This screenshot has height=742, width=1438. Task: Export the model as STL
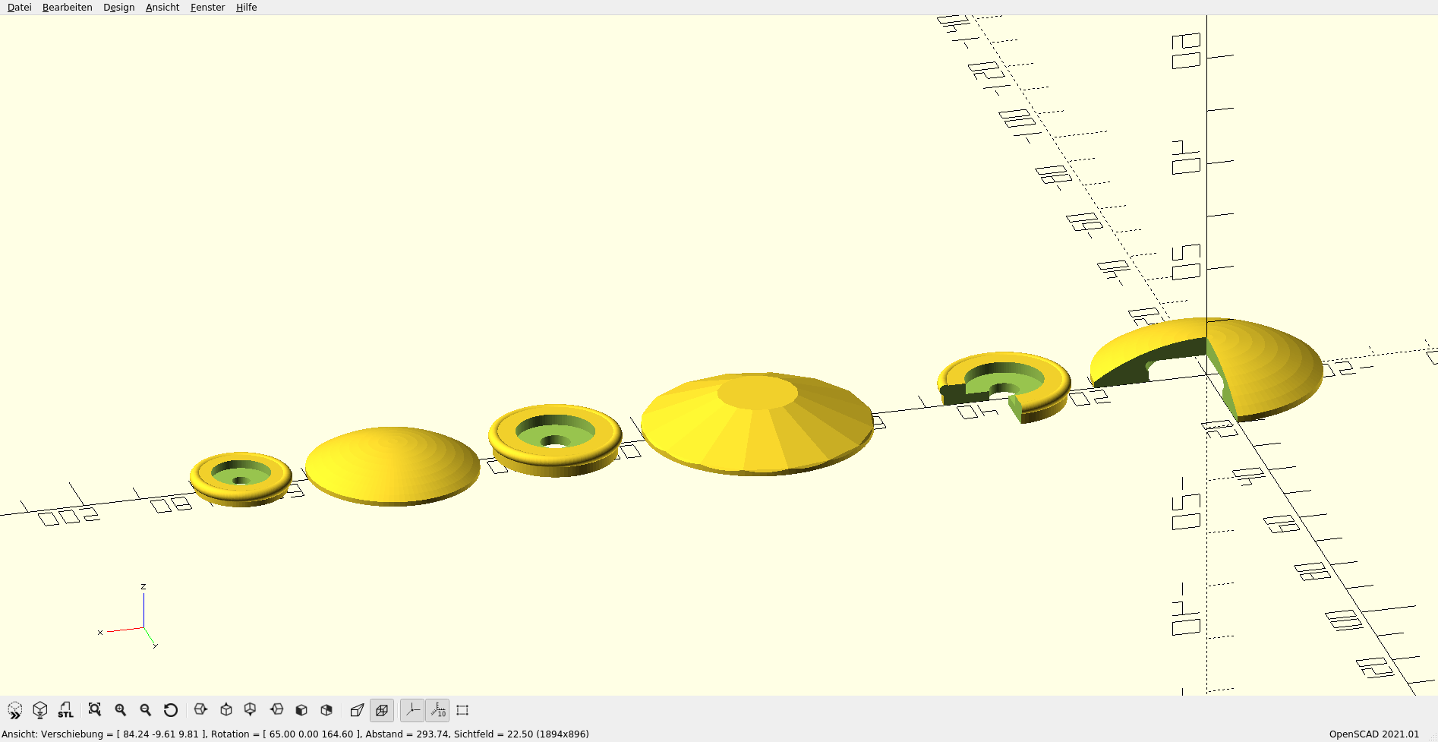[66, 710]
